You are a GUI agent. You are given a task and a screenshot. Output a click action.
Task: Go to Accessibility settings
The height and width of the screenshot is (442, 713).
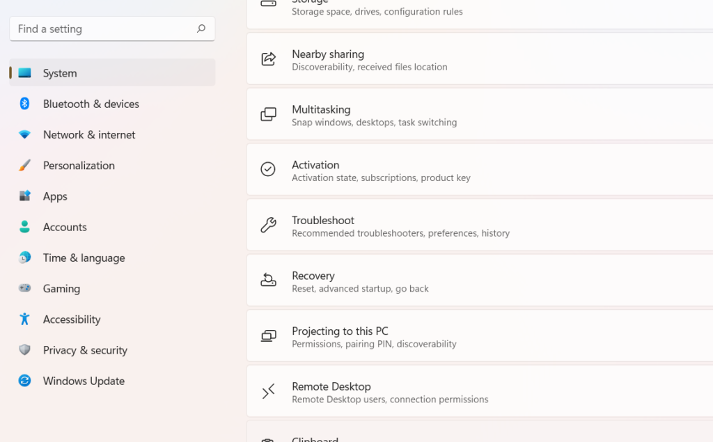(112, 319)
